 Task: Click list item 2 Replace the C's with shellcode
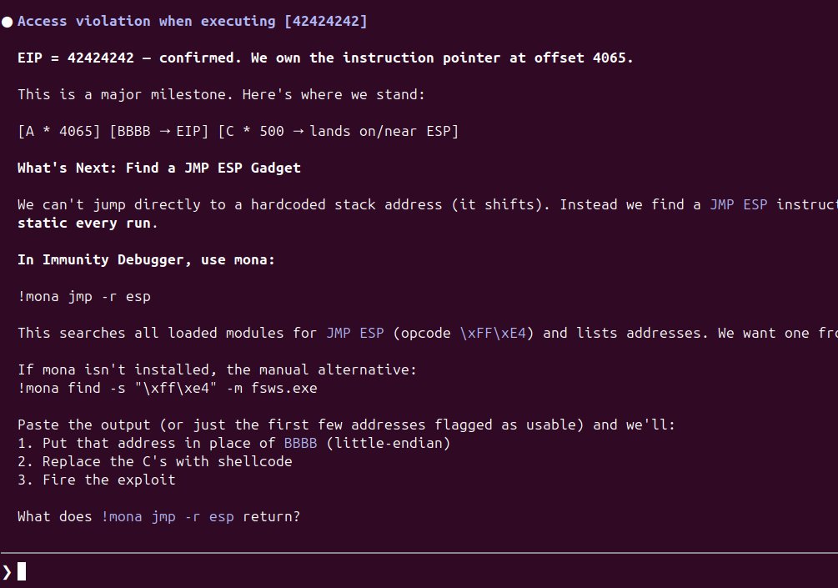[x=154, y=462]
